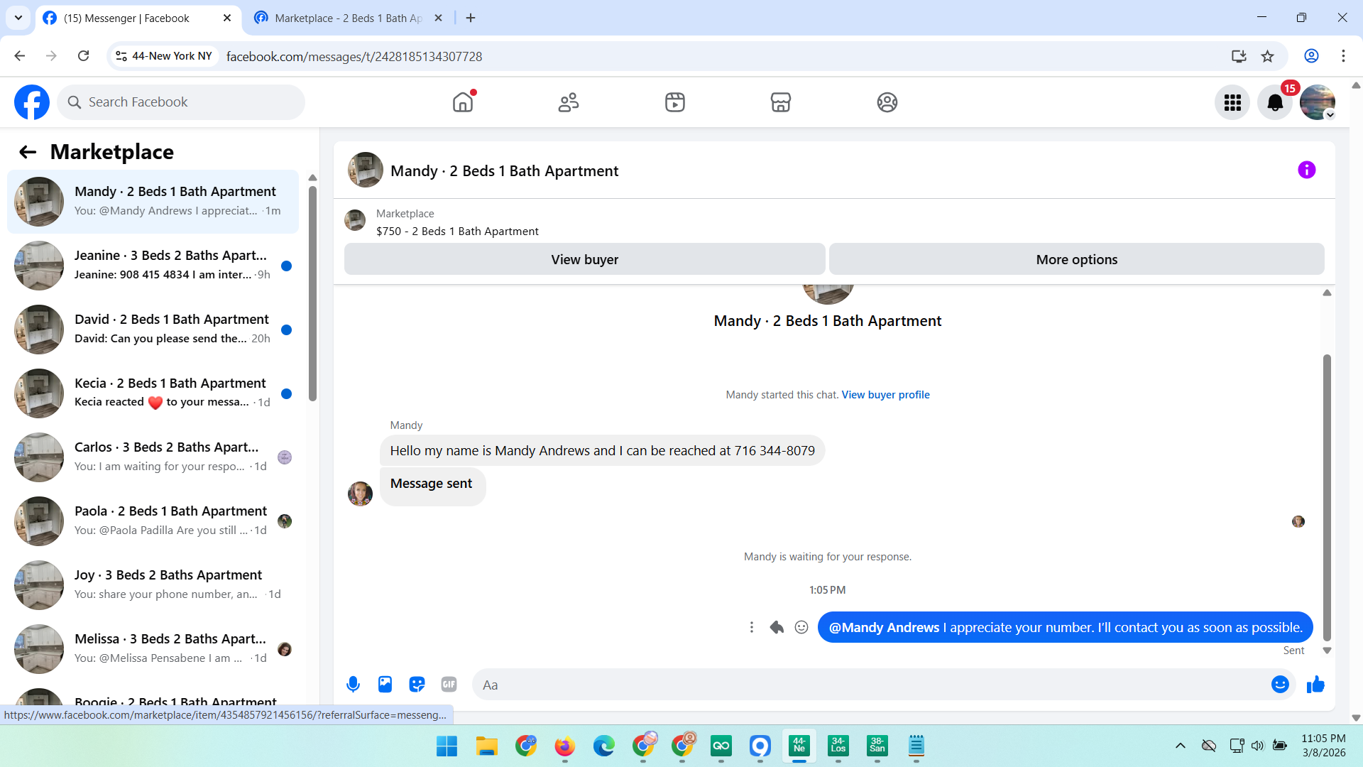Open the View buyer profile link
This screenshot has height=767, width=1363.
coord(885,395)
